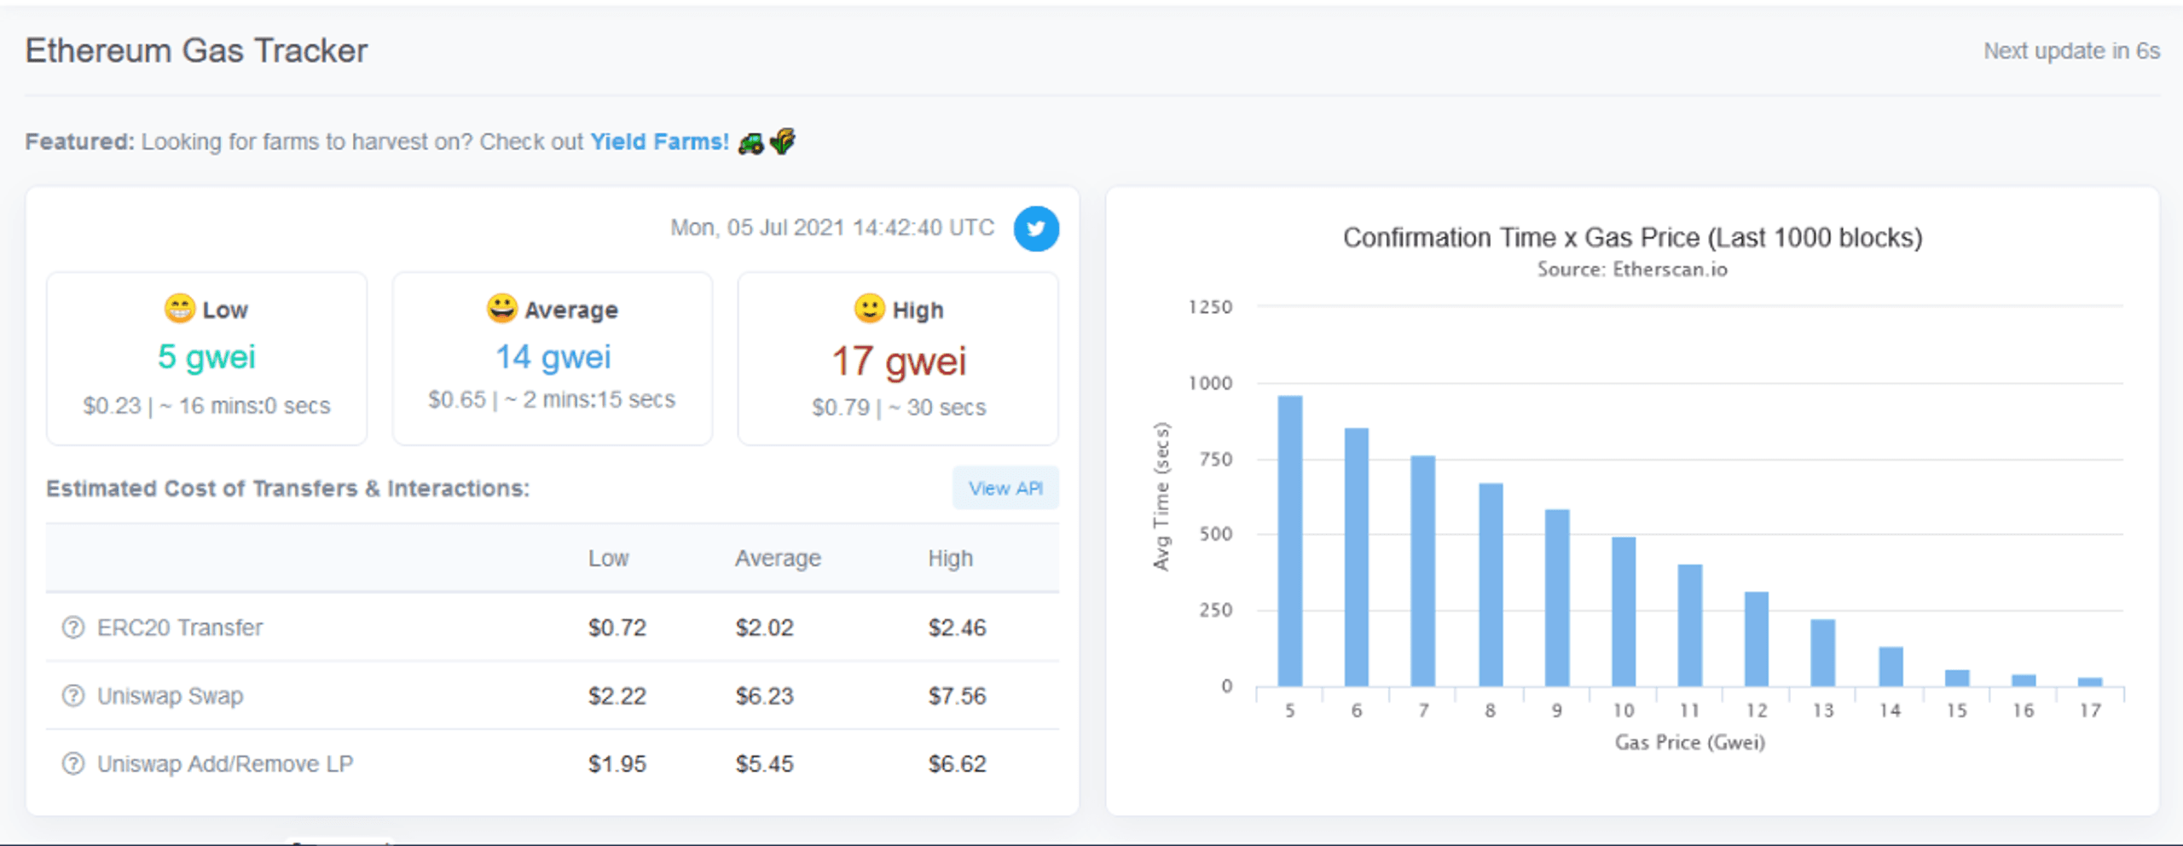Select the 5 gwei low price

pos(206,356)
